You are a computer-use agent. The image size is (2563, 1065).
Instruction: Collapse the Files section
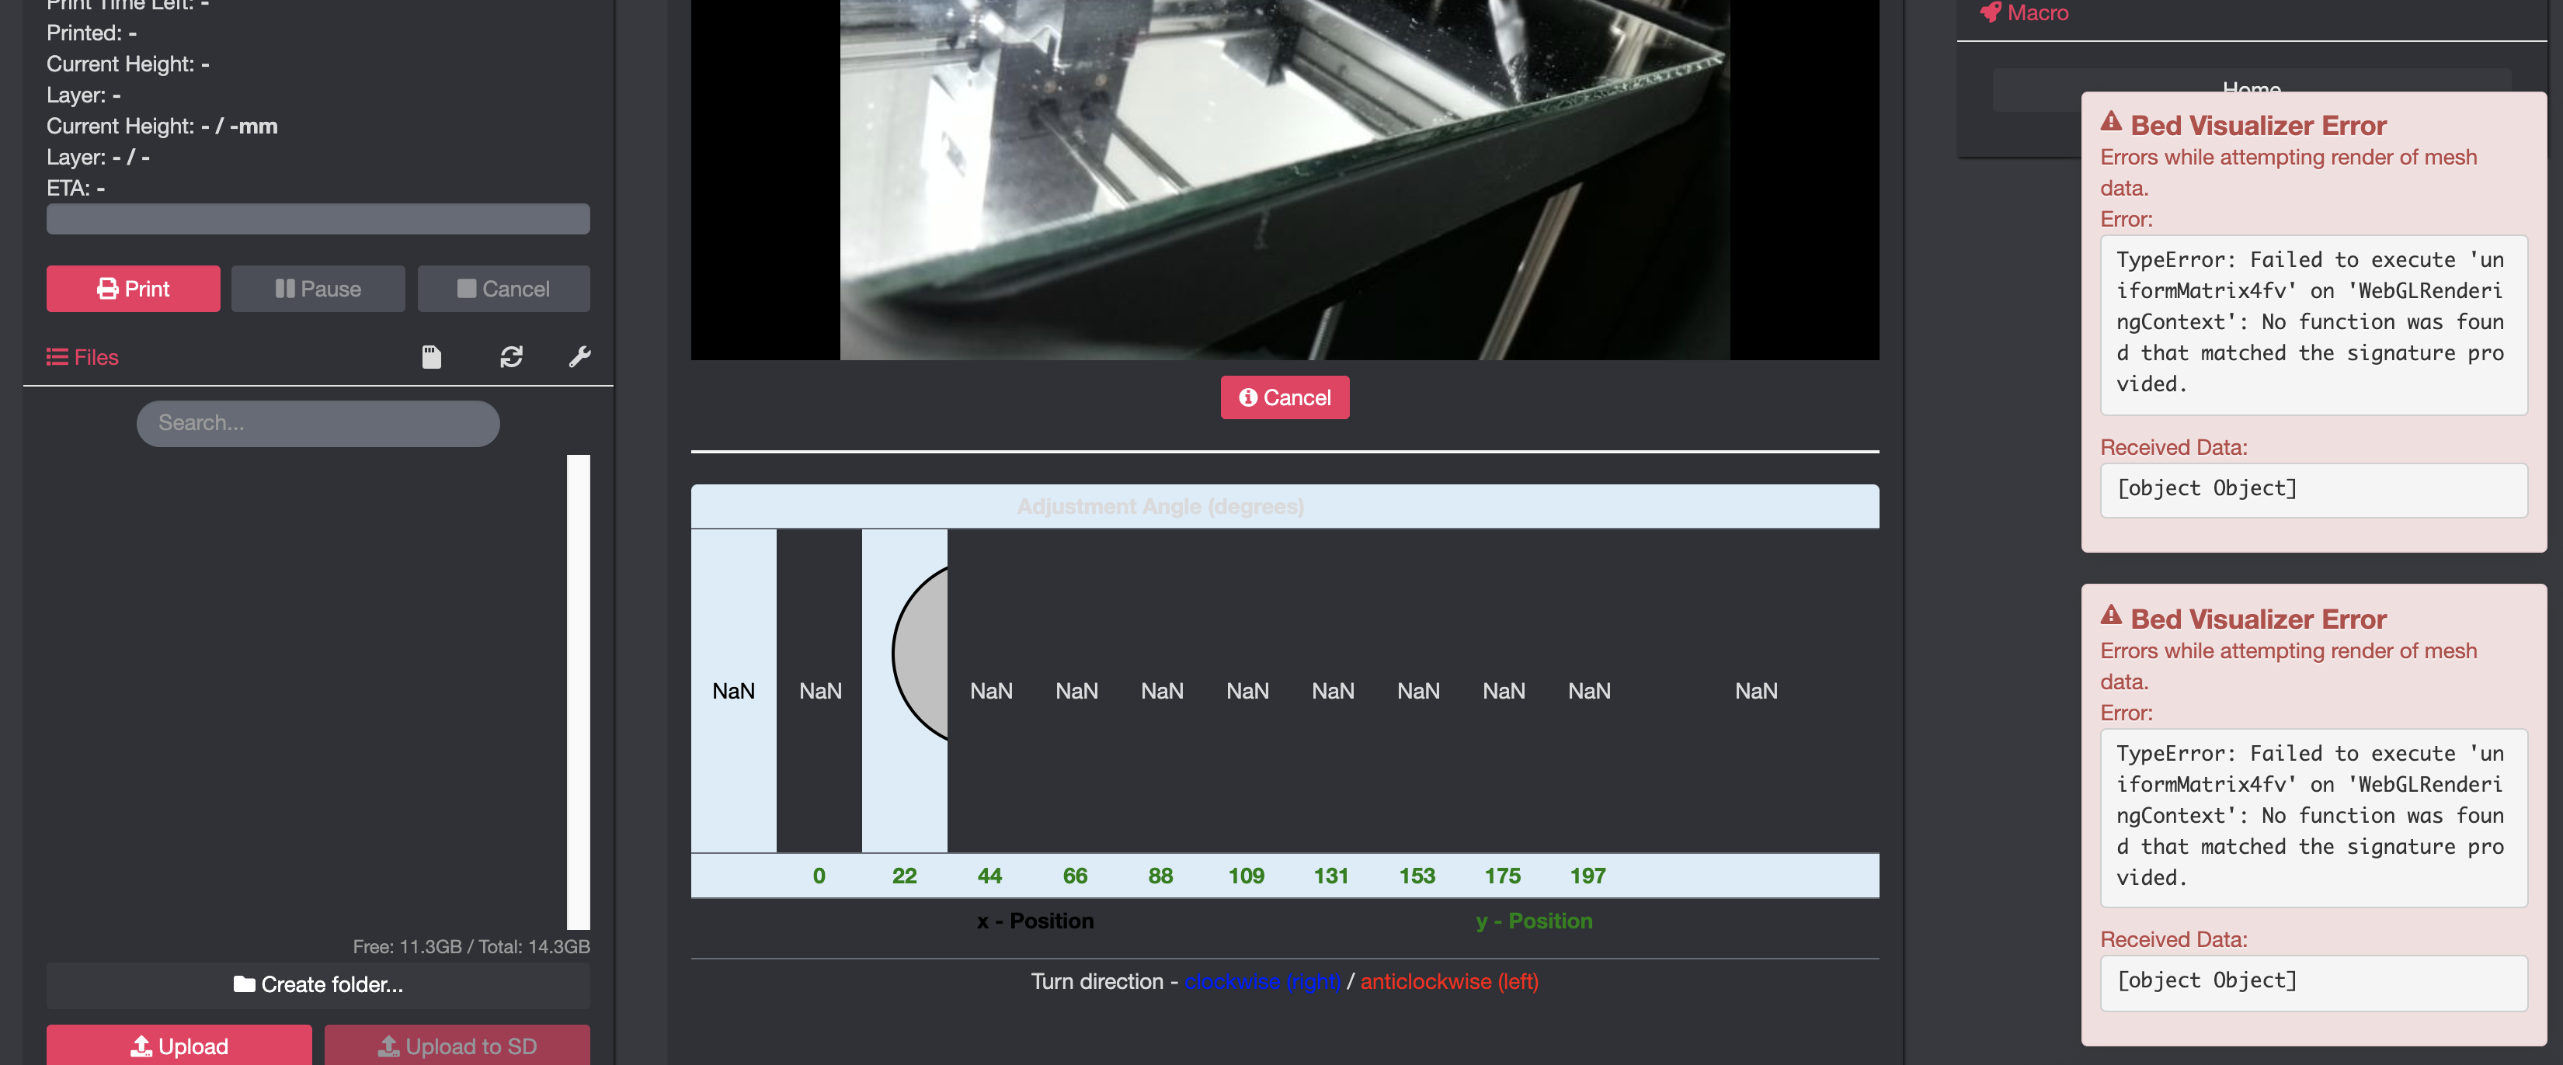pos(95,357)
